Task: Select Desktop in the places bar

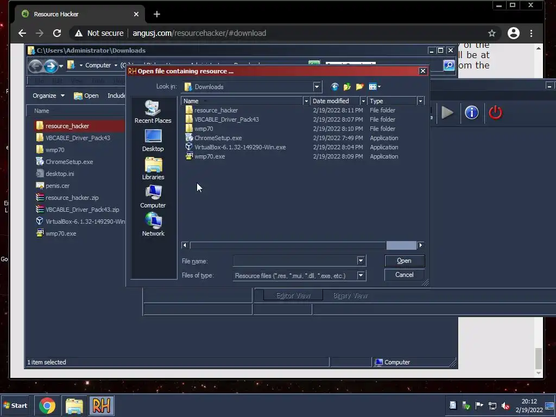Action: 153,141
